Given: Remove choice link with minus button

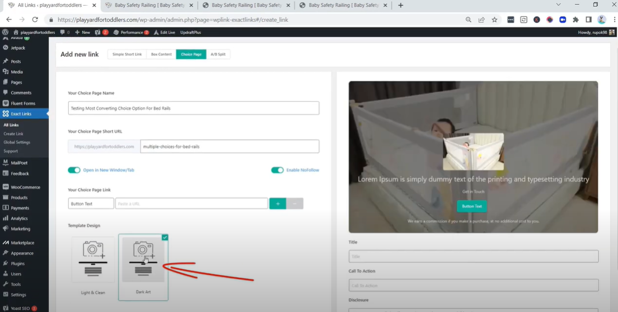Looking at the screenshot, I should 295,204.
